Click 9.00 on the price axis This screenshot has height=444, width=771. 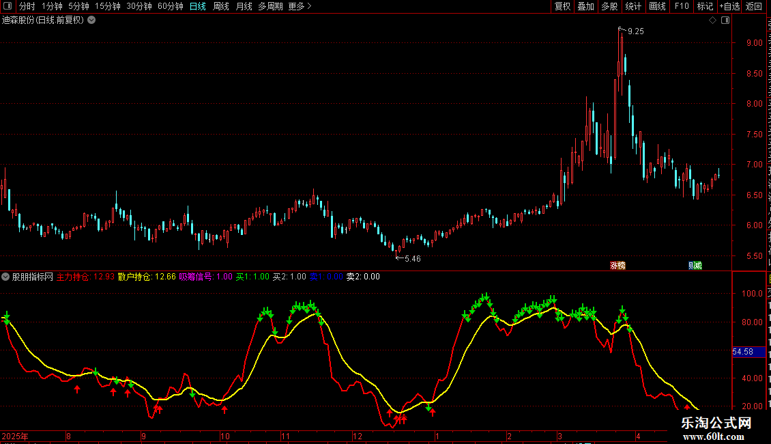coord(754,43)
